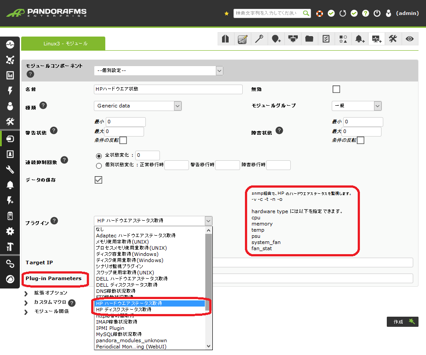The width and height of the screenshot is (426, 355).
Task: Select Adaptec ハードウエアステータス取得 option
Action: tap(150, 236)
